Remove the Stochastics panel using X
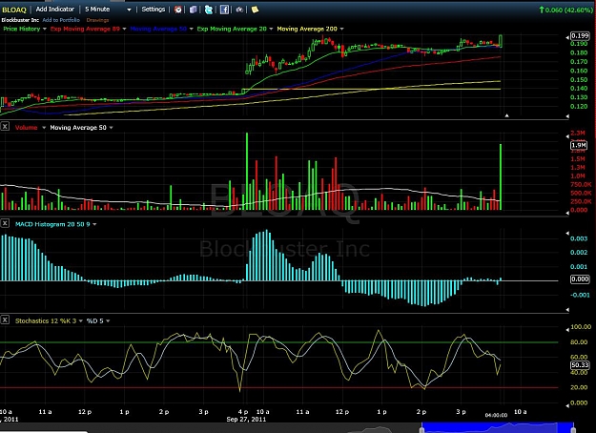596x433 pixels. pos(5,320)
